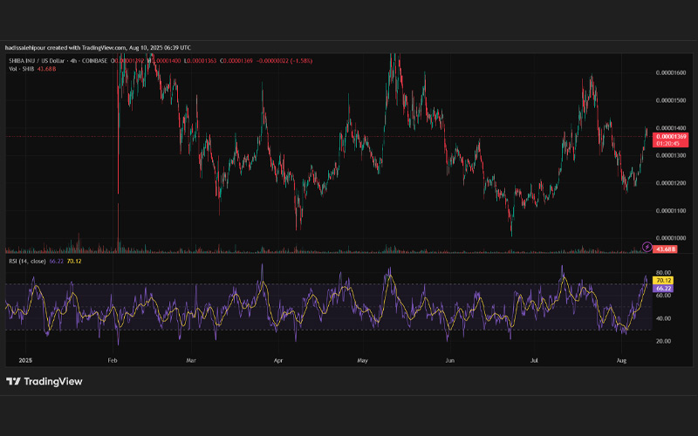Click the price axis label 0.00001200
698x436 pixels.
click(671, 183)
